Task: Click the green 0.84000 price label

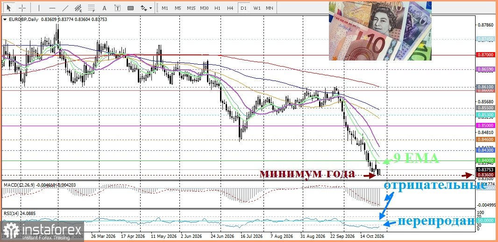Action: [485, 161]
